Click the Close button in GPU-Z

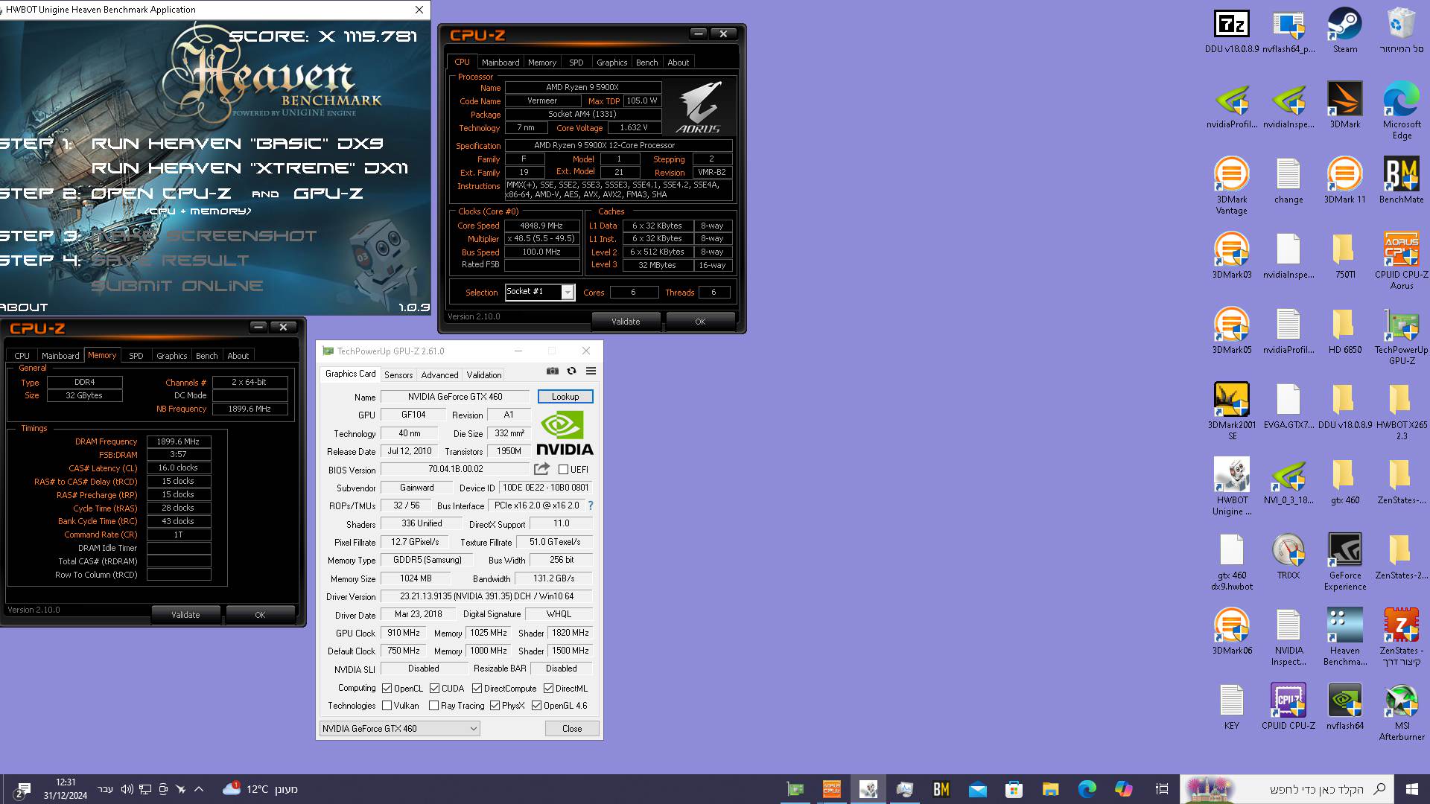[572, 729]
